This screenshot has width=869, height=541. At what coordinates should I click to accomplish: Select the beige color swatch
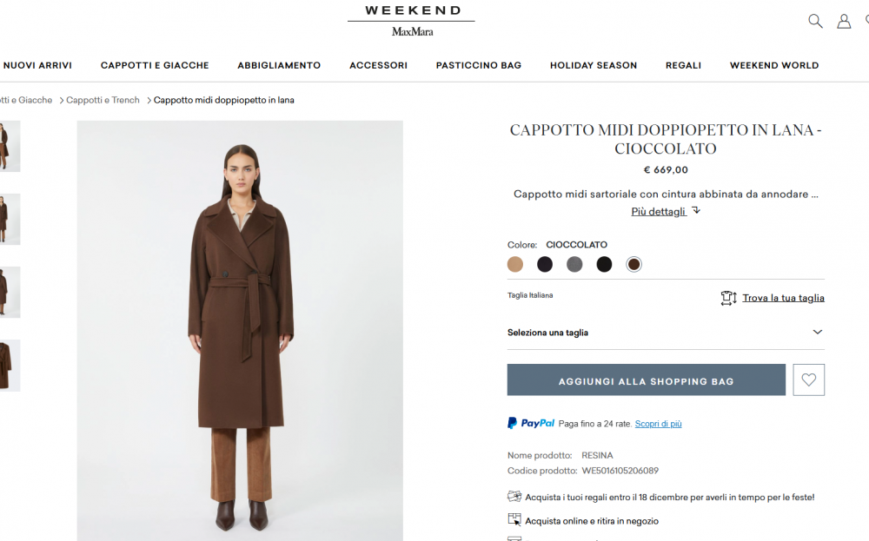click(514, 264)
